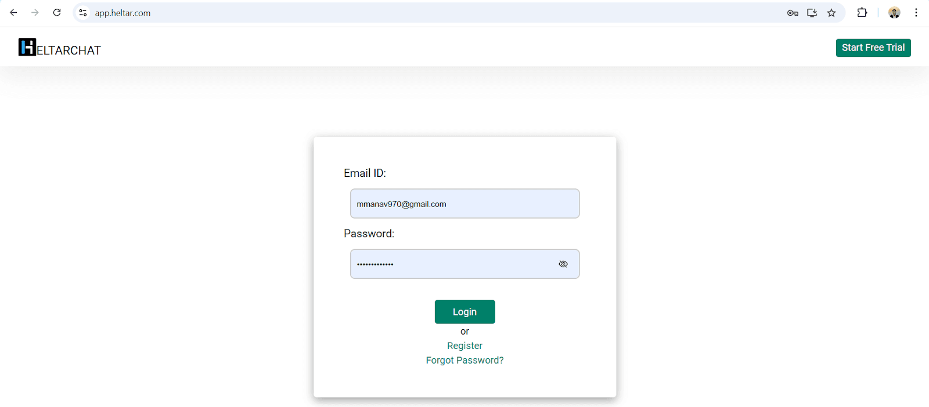Navigate back with the back arrow
This screenshot has height=407, width=929.
pyautogui.click(x=13, y=12)
